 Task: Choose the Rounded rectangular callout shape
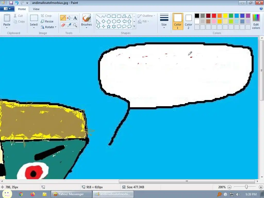[x=119, y=27]
